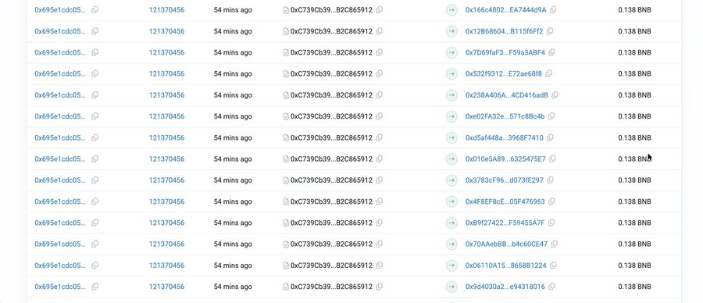
Task: Copy the tx hash in the 0x238A406A...4CD416adB row
Action: (95, 95)
